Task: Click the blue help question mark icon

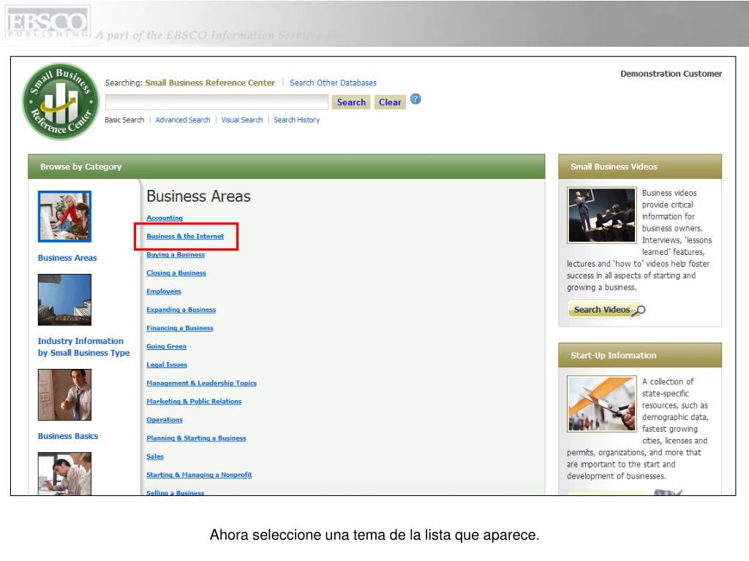Action: point(415,99)
